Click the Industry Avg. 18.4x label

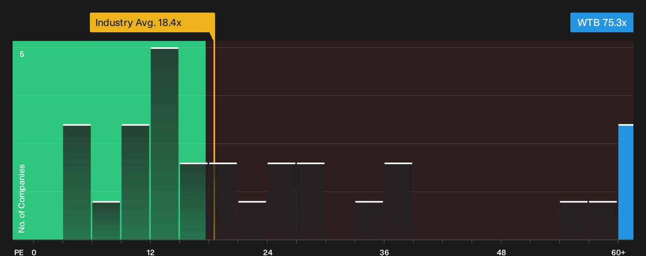152,22
